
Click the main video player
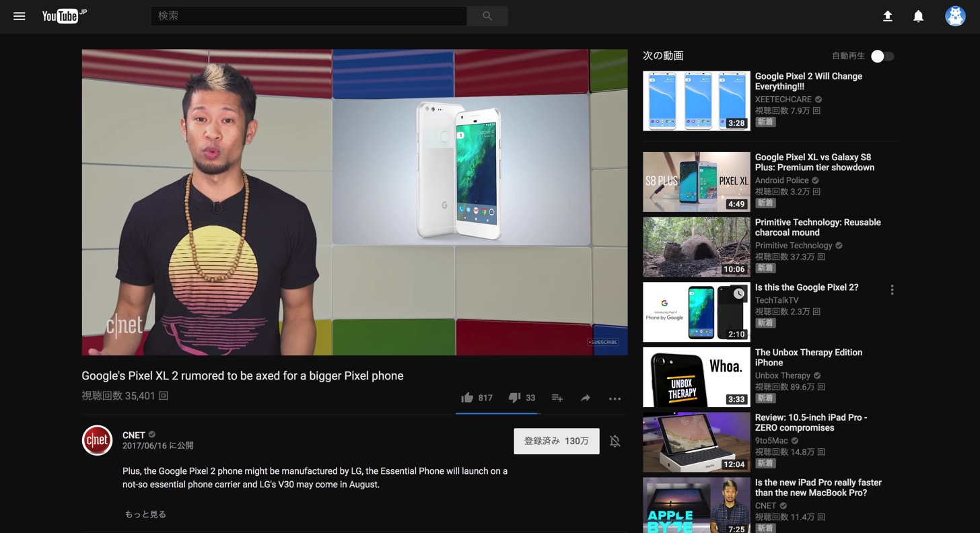355,202
